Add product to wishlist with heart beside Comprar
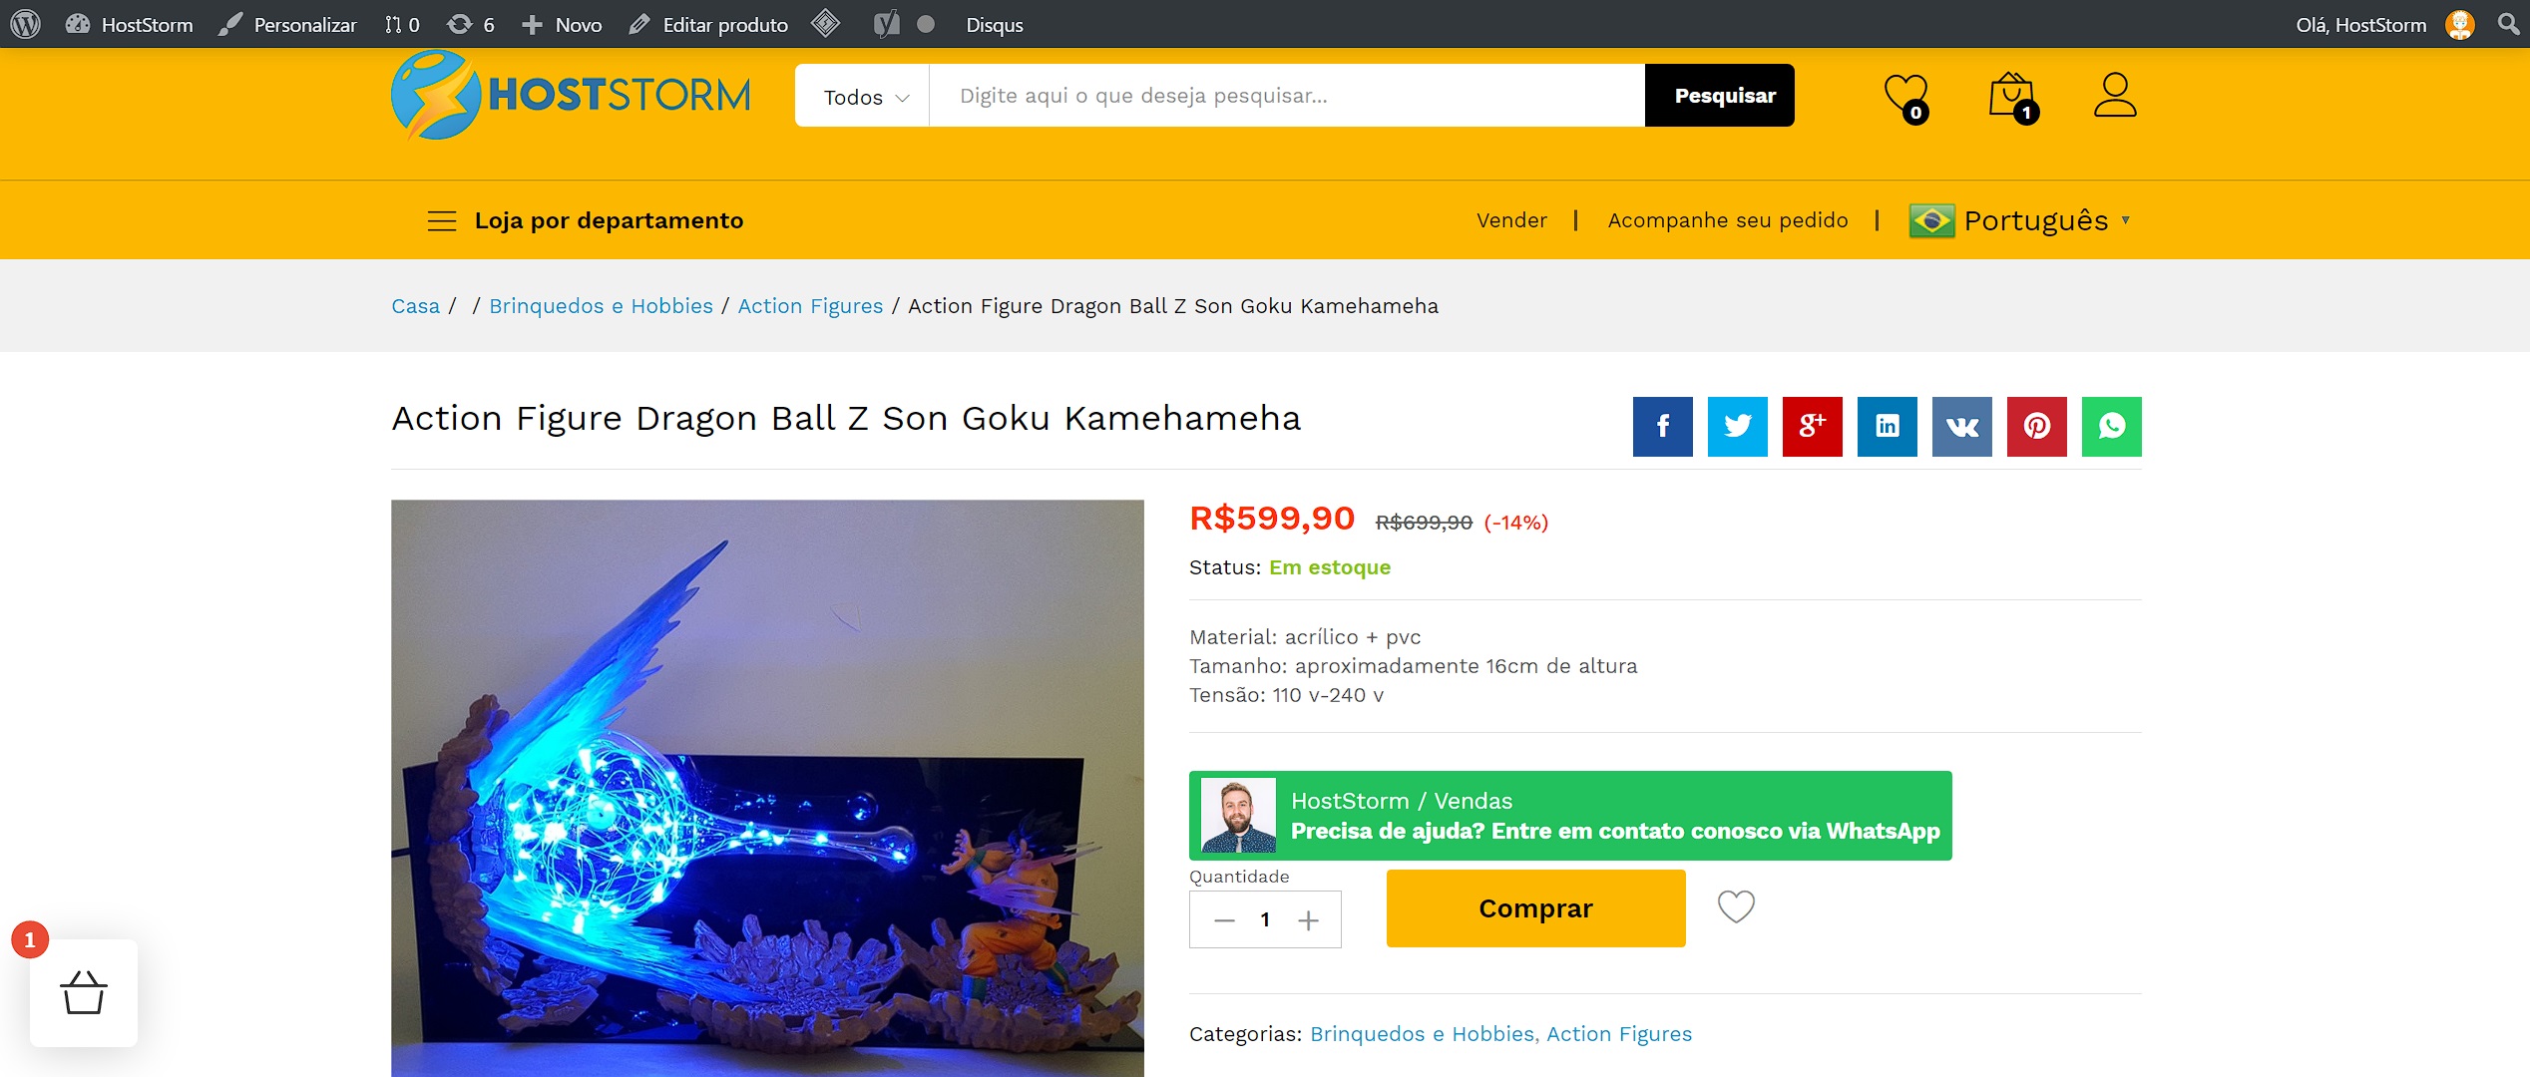 point(1736,906)
